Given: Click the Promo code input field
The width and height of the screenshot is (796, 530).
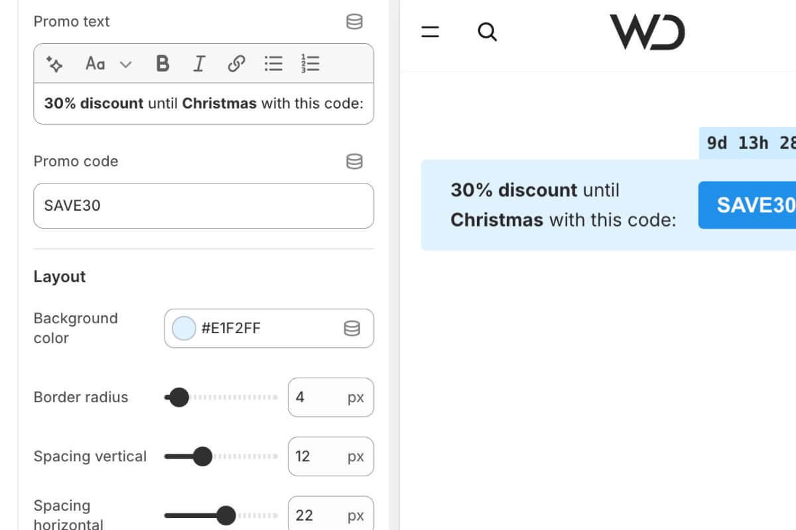Looking at the screenshot, I should (203, 205).
